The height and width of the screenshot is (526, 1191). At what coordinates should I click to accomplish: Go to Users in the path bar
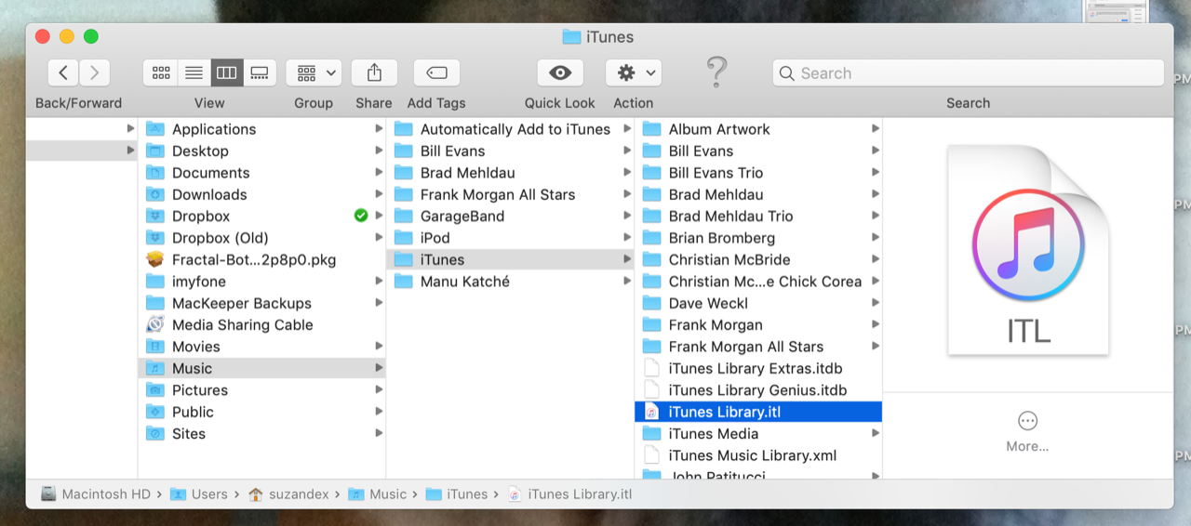[198, 494]
